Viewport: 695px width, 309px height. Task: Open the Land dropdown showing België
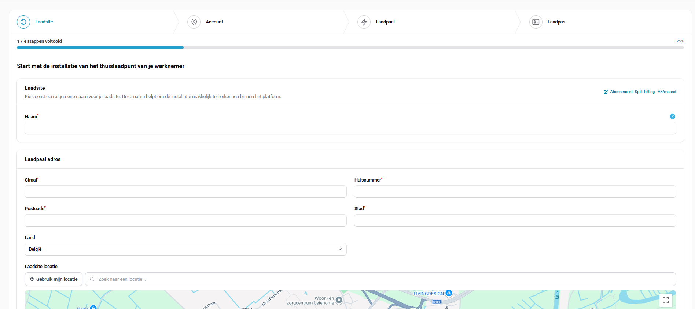185,249
